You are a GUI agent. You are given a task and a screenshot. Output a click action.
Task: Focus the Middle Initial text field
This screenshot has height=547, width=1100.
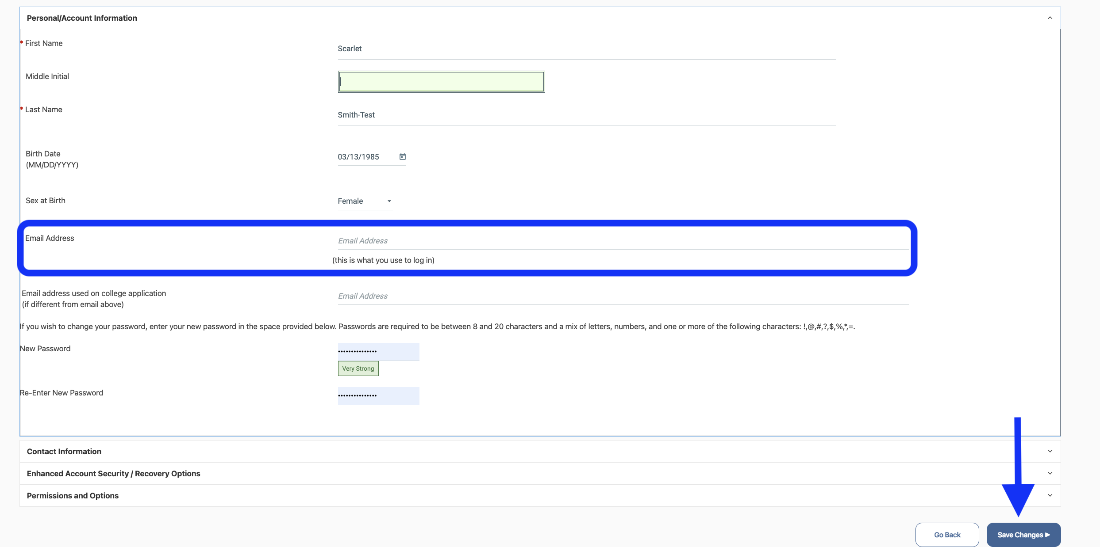pos(441,82)
